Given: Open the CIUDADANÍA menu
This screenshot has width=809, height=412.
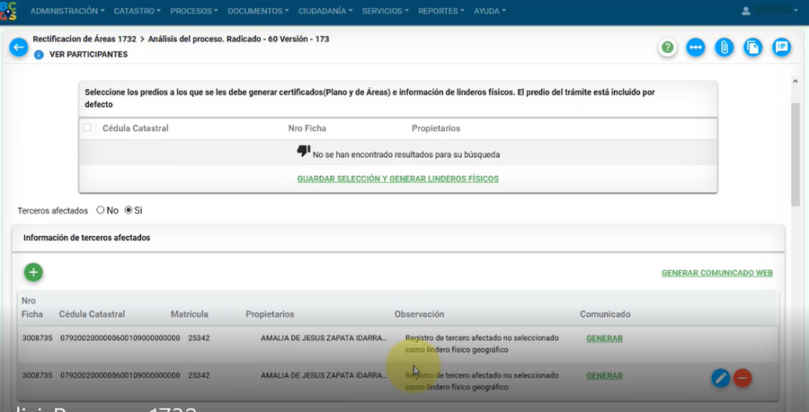Looking at the screenshot, I should (x=325, y=11).
